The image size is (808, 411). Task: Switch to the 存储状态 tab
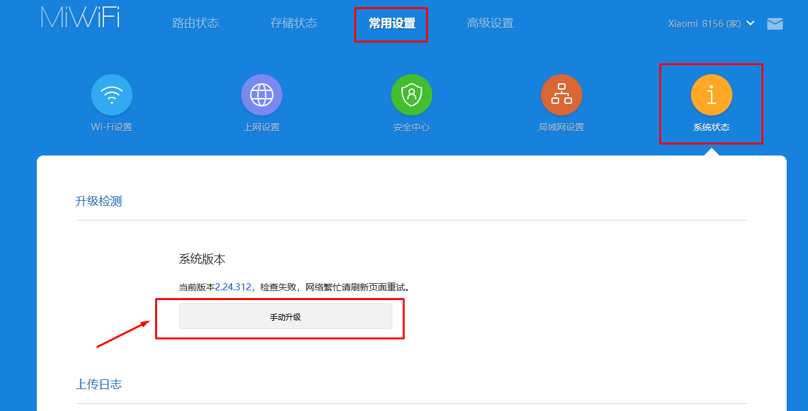[294, 23]
